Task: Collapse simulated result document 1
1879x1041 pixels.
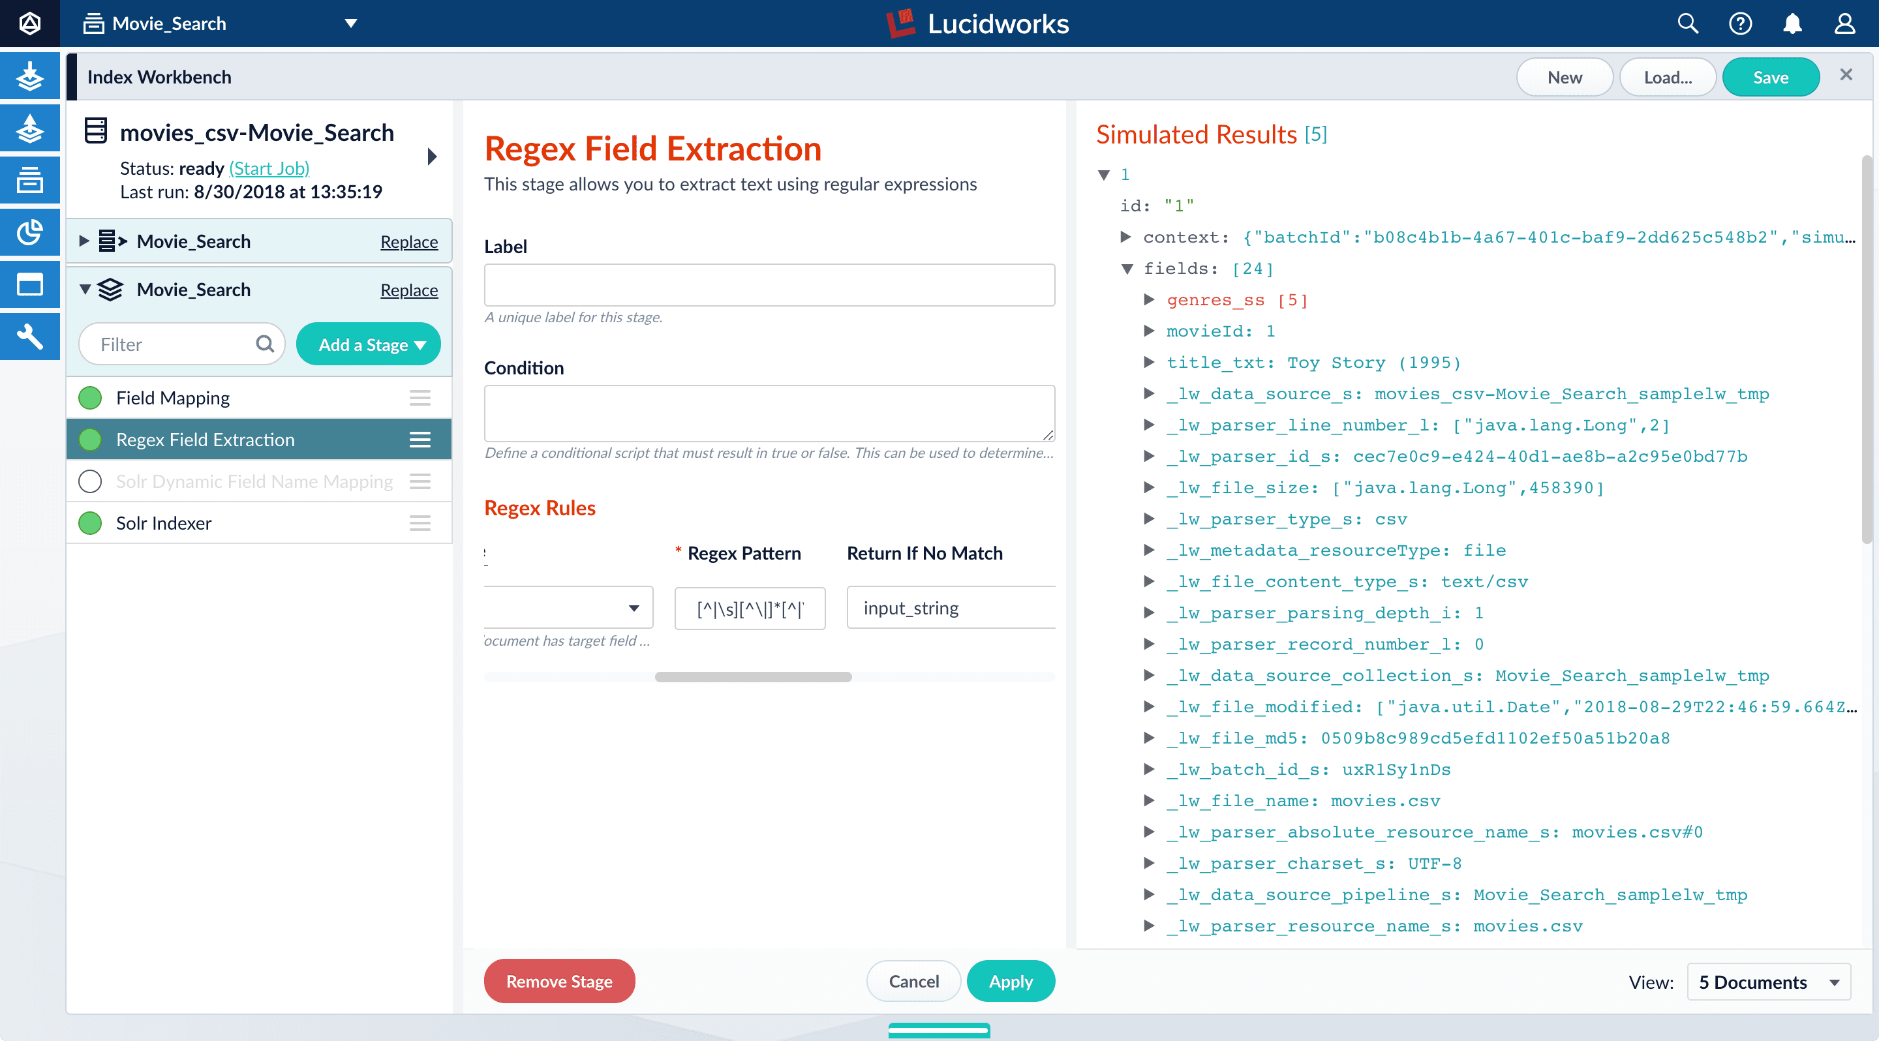Action: point(1105,174)
